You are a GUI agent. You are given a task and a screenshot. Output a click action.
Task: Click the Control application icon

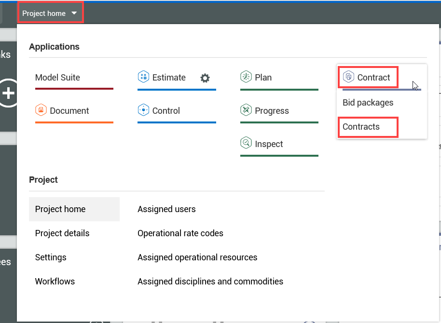coord(143,110)
